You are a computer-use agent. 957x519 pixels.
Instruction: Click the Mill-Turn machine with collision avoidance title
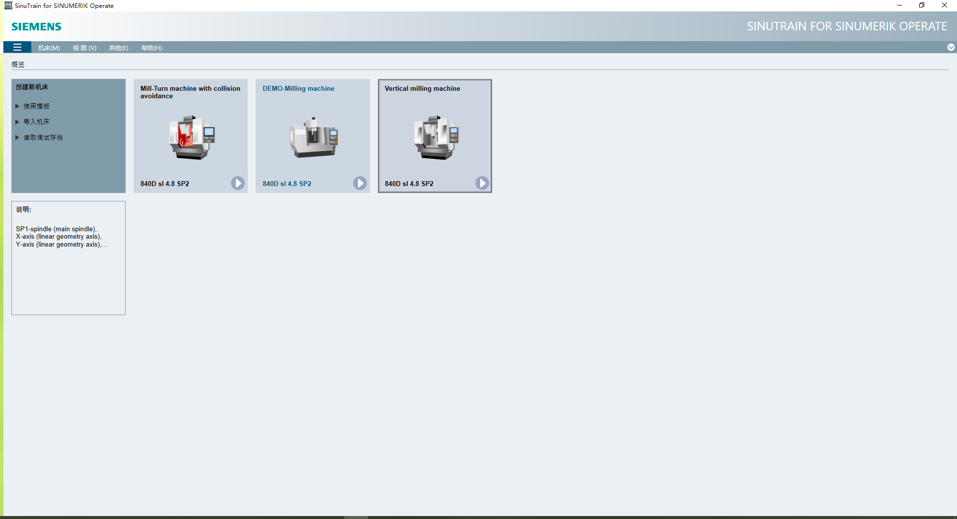click(190, 92)
